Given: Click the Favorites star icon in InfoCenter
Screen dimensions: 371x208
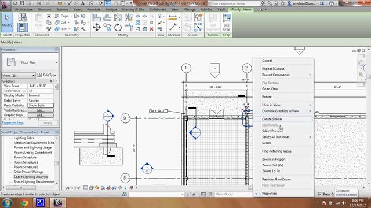Looking at the screenshot, I should (282, 3).
